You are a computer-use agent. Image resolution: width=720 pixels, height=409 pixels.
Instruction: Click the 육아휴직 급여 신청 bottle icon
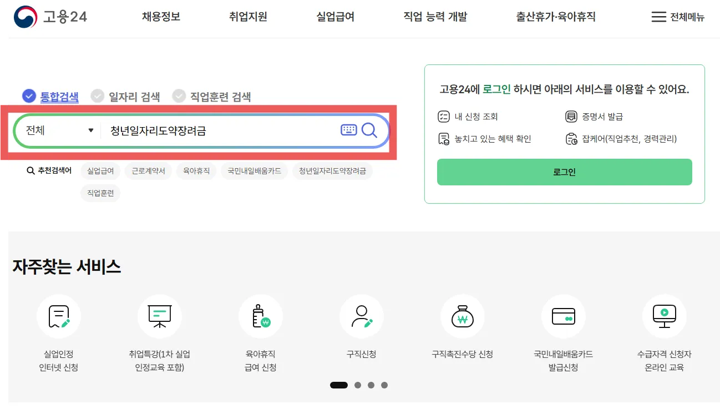(x=261, y=316)
